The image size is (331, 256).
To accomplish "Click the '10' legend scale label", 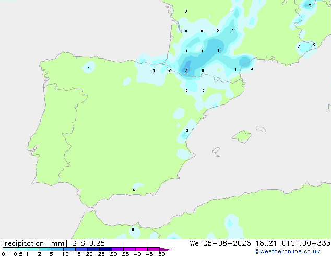I will 65,254.
